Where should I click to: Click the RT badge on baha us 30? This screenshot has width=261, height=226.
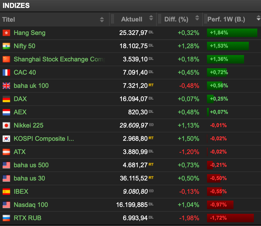pos(151,178)
